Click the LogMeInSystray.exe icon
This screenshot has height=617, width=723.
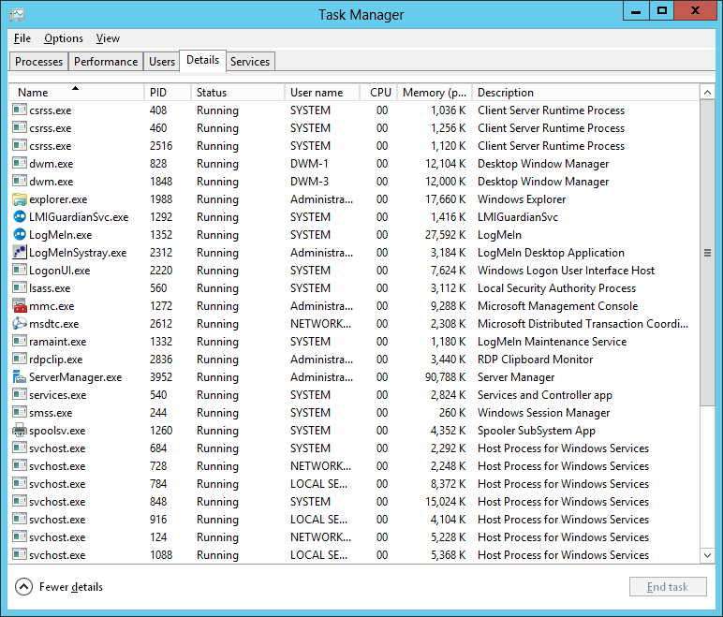point(20,252)
